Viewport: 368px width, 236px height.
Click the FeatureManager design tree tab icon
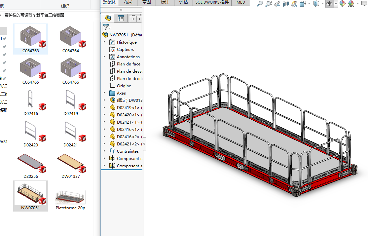108,19
